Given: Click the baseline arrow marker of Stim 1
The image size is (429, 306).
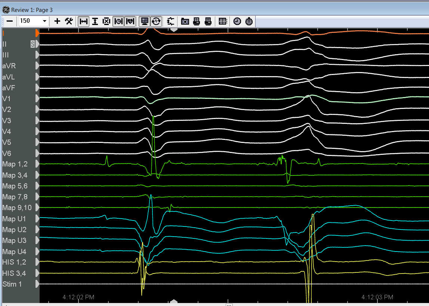Looking at the screenshot, I should click(37, 284).
